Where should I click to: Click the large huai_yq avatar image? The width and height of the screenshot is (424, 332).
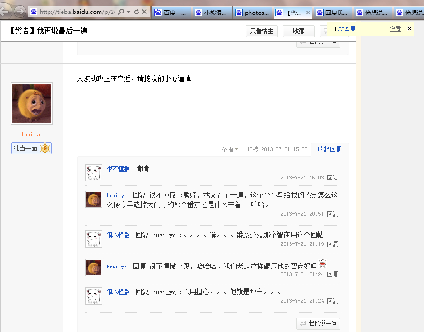[32, 103]
